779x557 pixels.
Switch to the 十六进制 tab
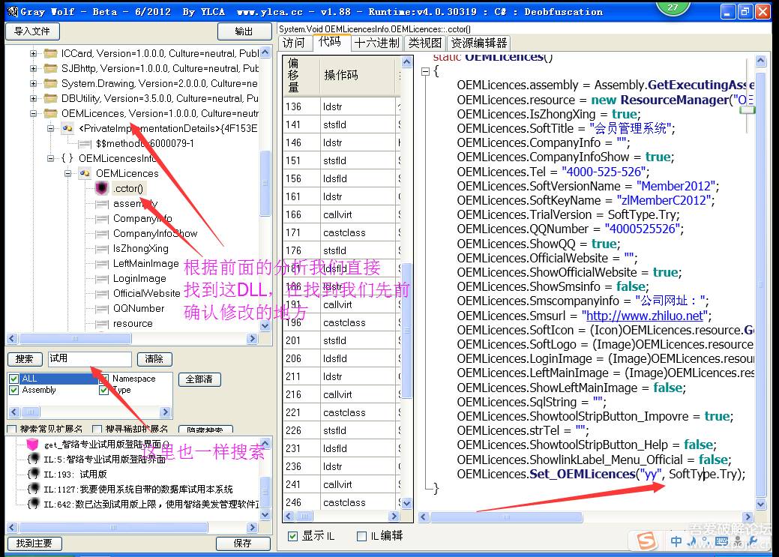(x=377, y=43)
